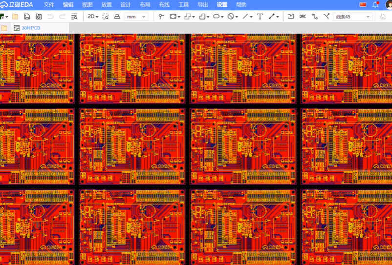Open the 编辑 menu

coord(68,5)
